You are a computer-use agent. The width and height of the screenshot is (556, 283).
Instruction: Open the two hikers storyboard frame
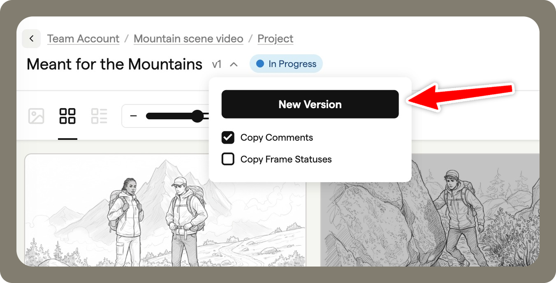click(x=164, y=214)
